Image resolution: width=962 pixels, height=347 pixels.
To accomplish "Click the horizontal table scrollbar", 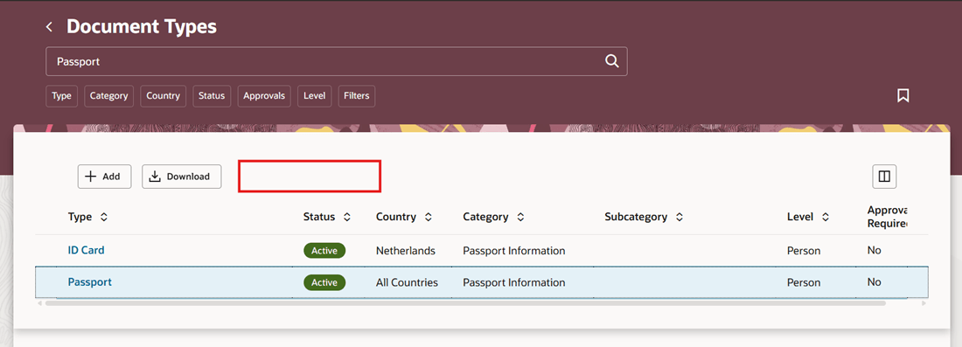I will pyautogui.click(x=465, y=302).
